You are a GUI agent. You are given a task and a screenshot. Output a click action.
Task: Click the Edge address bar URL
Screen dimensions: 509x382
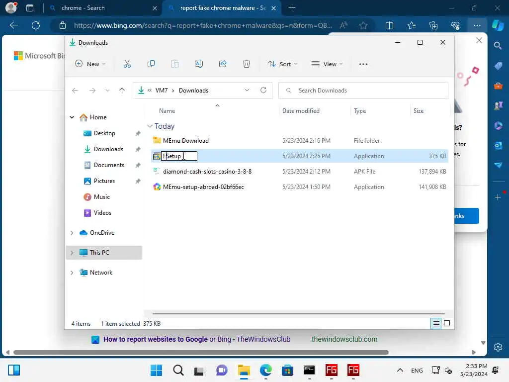pos(203,25)
